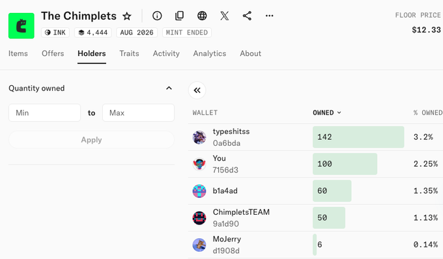Click the d1908d wallet address
The height and width of the screenshot is (259, 443).
click(x=226, y=251)
